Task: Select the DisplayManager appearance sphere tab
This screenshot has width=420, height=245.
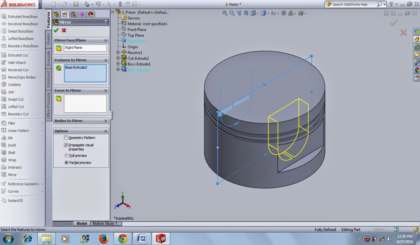Action: point(90,14)
